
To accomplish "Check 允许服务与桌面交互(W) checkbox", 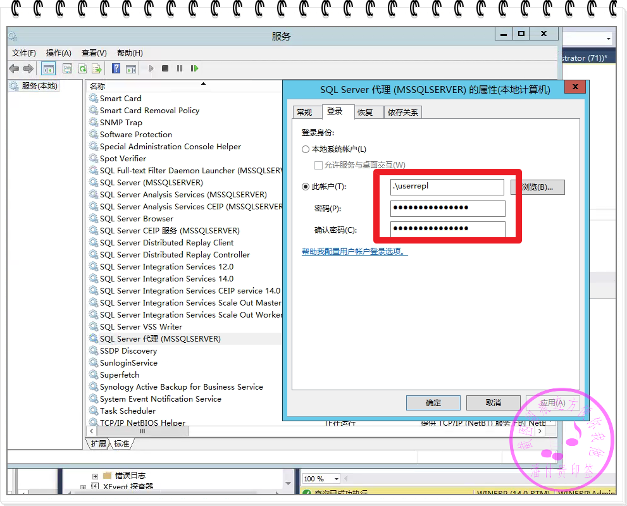I will coord(318,165).
